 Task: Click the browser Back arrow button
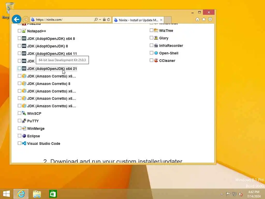click(x=16, y=19)
